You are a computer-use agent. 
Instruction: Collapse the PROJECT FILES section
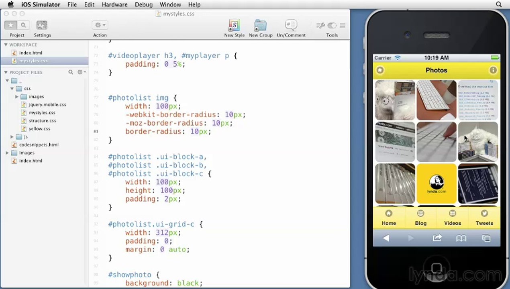(6, 72)
